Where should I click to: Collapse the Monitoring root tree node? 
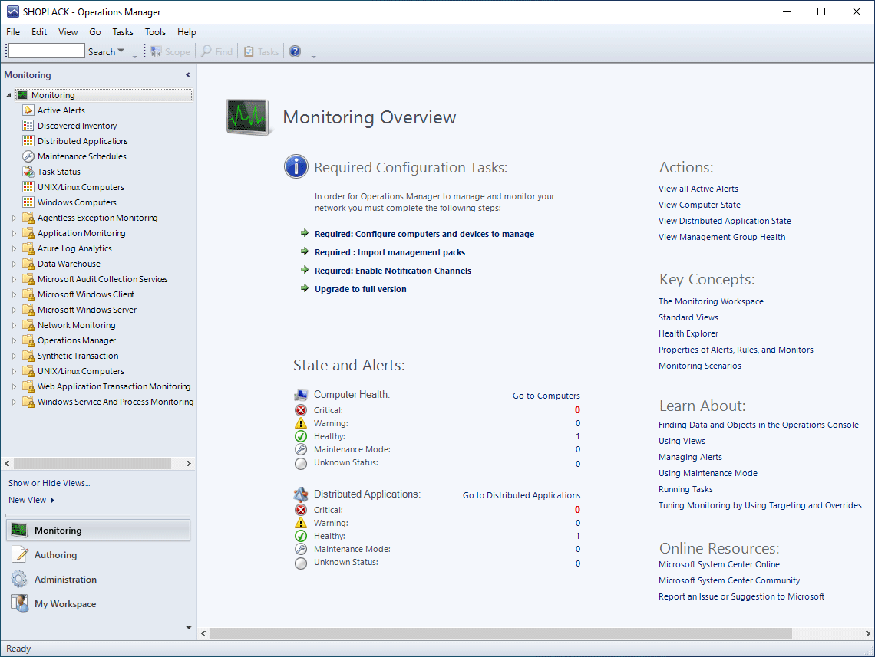(8, 95)
